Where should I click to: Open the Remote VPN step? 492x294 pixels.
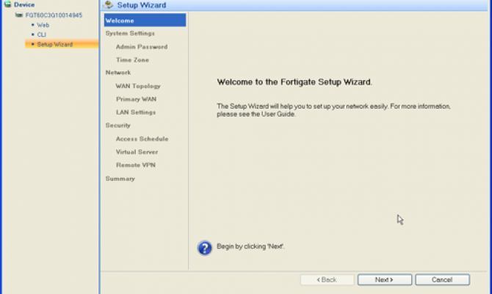(136, 165)
